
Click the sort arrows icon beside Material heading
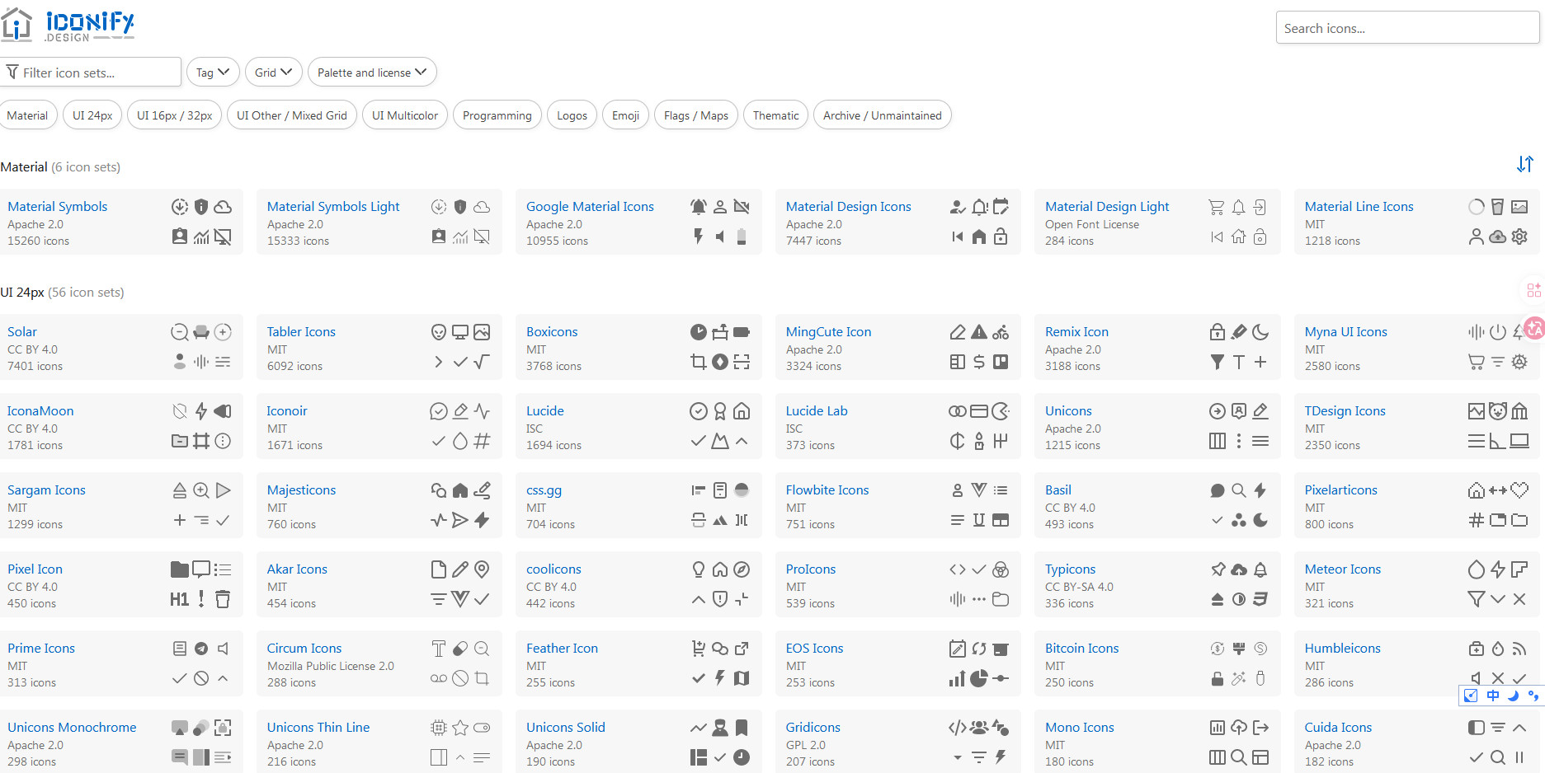pyautogui.click(x=1524, y=165)
